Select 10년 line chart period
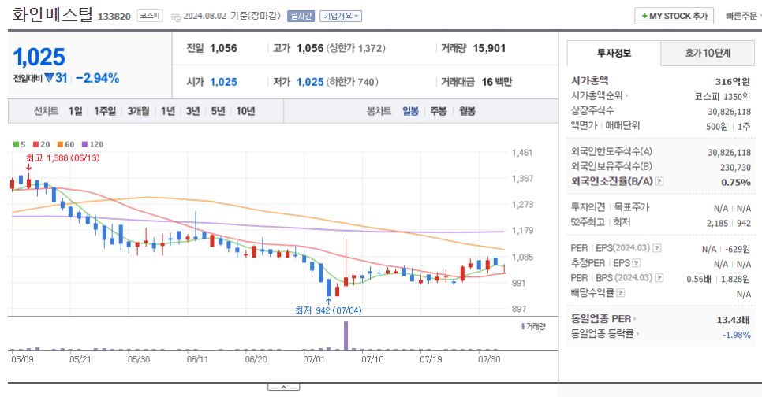The height and width of the screenshot is (397, 762). [x=245, y=111]
